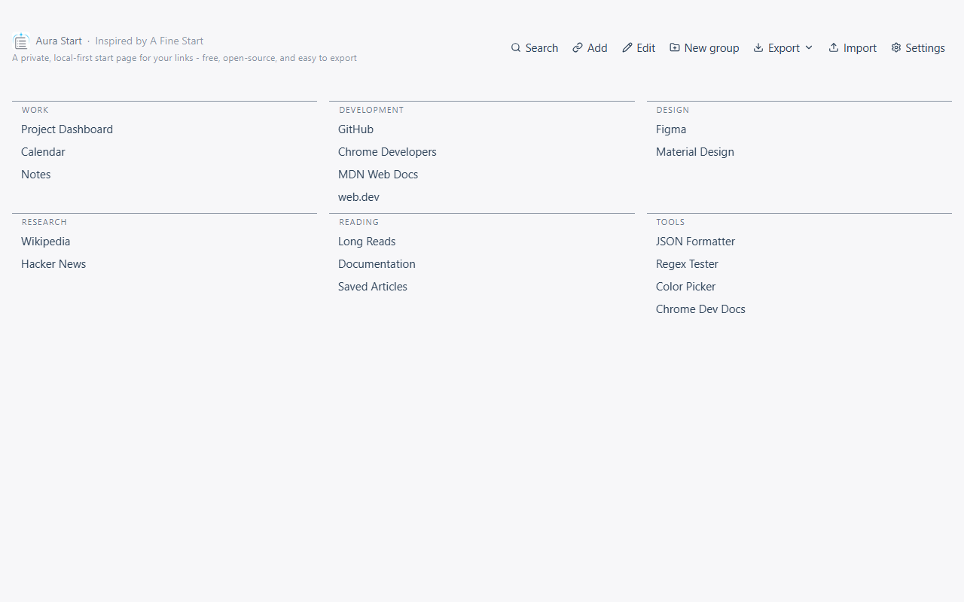This screenshot has width=964, height=602.
Task: Click the start page tagline text
Action: point(185,58)
